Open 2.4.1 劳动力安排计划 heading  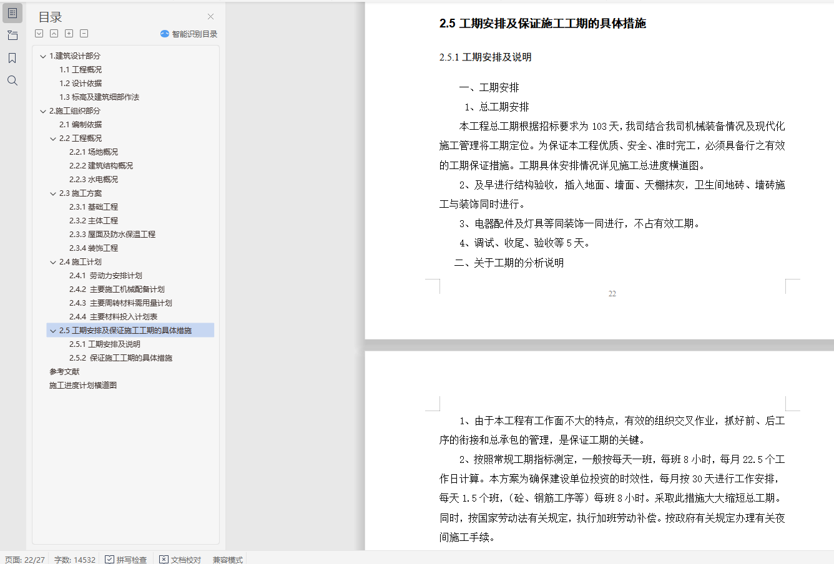tap(105, 276)
